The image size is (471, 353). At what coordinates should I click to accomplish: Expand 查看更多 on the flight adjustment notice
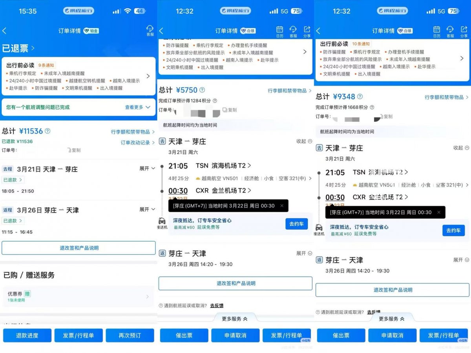(x=137, y=107)
